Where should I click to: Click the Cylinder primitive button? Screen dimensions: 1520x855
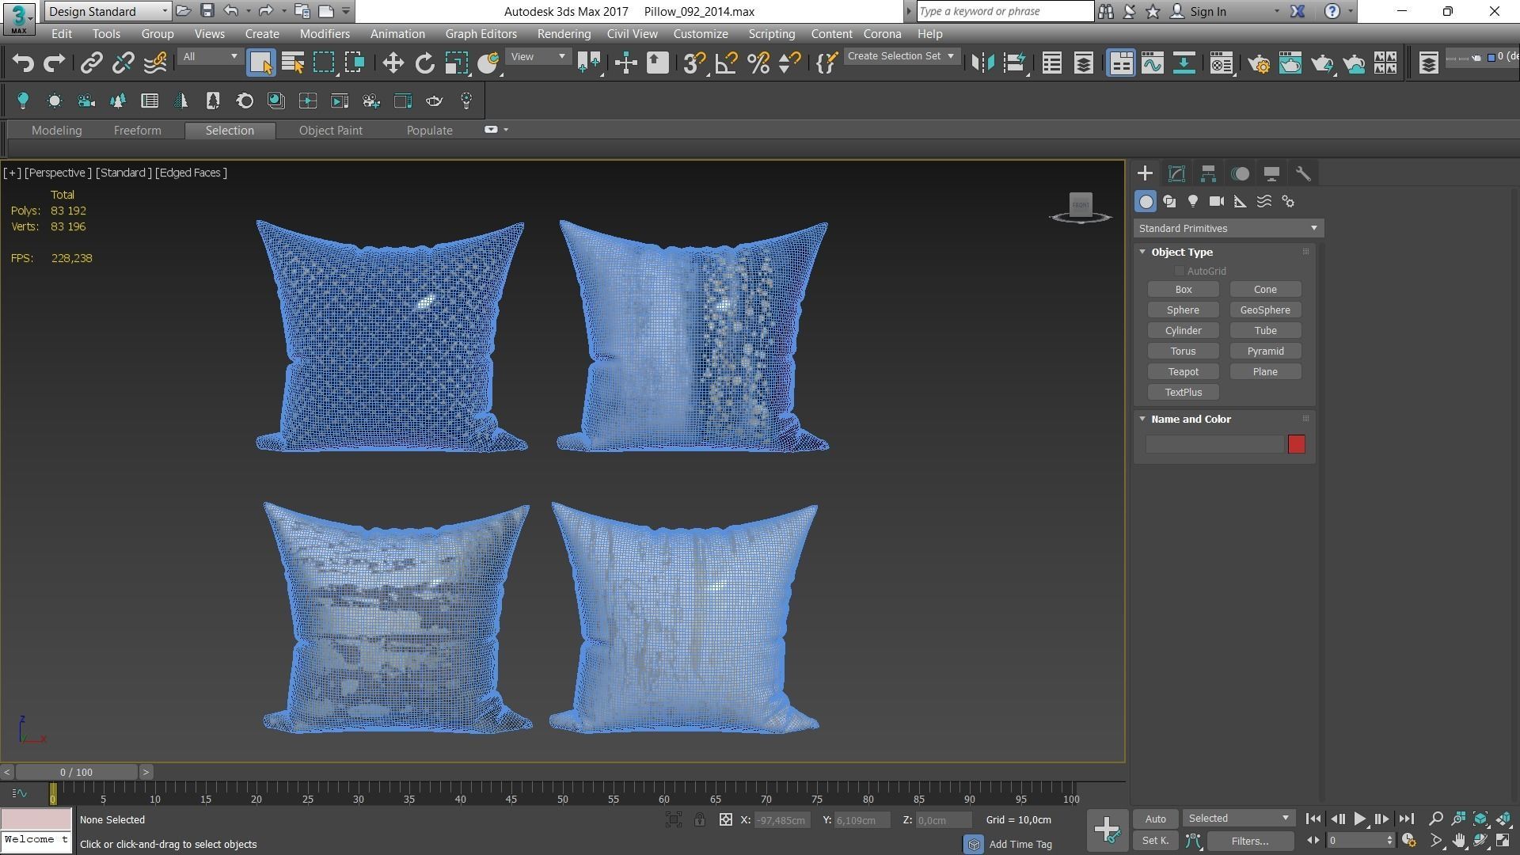coord(1183,331)
